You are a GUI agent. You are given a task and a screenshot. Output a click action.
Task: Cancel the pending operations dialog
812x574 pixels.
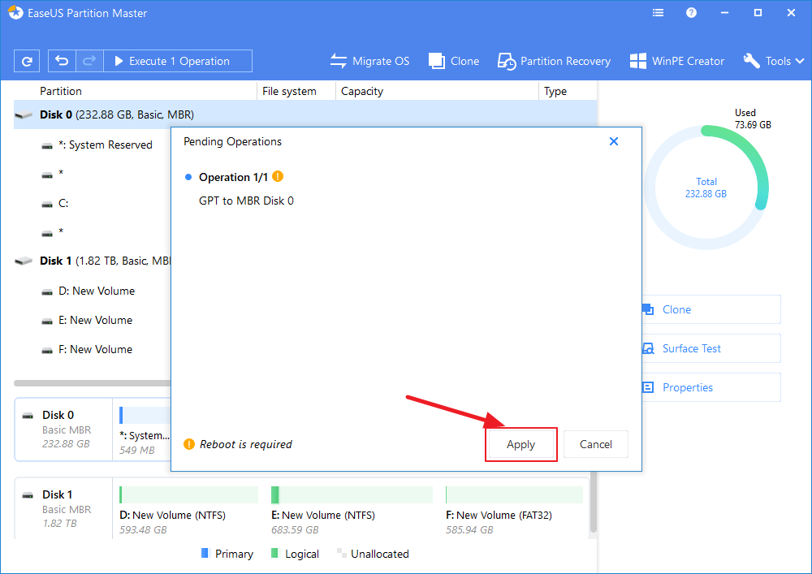[595, 444]
